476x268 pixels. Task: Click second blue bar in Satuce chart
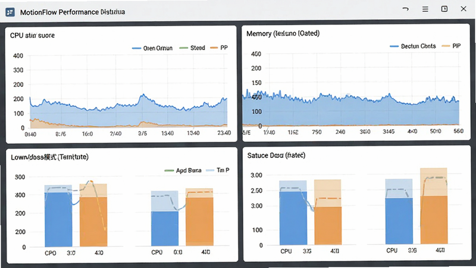(399, 221)
